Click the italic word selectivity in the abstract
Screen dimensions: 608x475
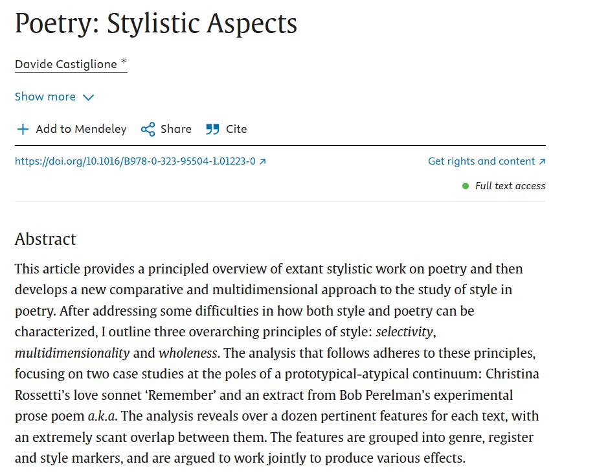click(404, 331)
